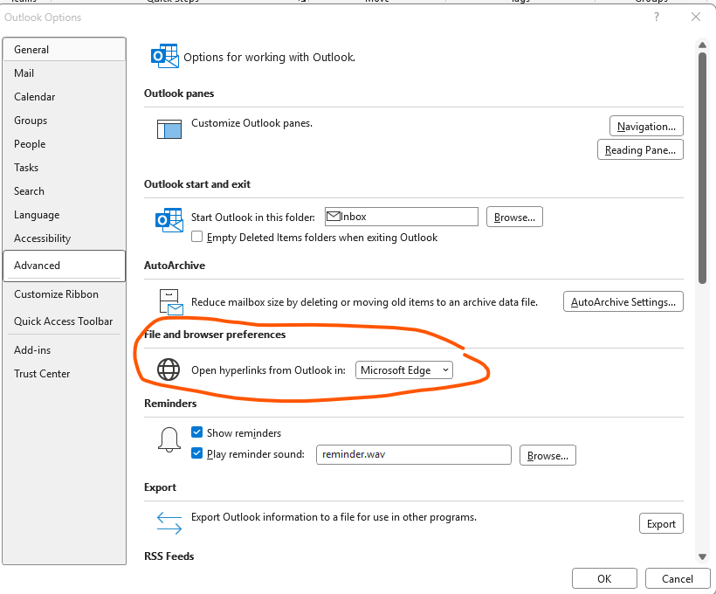Click the 'Outlook start and exit' heading

[197, 184]
